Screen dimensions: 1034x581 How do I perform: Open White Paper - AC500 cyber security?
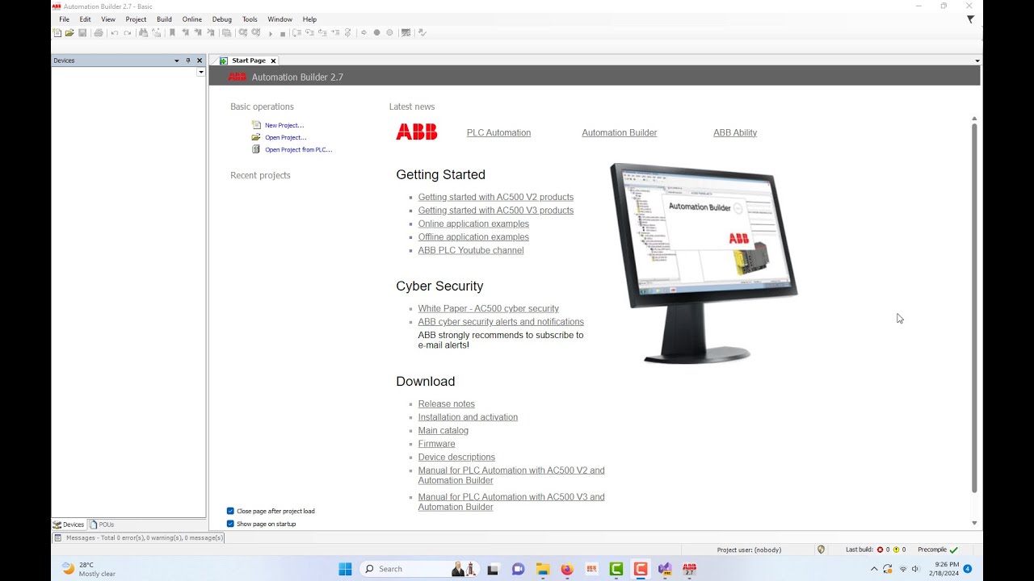489,308
